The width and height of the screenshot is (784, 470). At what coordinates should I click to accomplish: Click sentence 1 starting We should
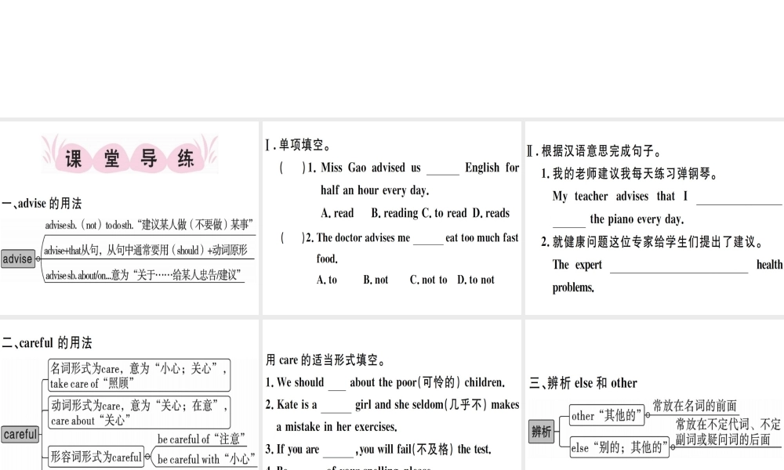tap(385, 382)
